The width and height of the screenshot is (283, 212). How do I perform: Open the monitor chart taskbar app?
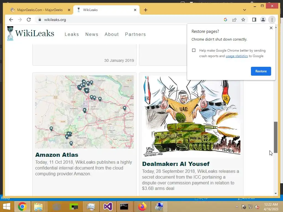(x=91, y=206)
